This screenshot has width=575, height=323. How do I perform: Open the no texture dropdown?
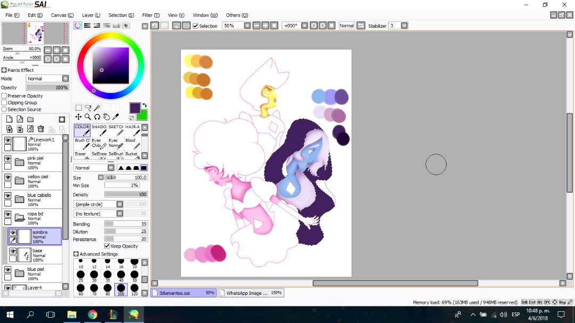pyautogui.click(x=120, y=213)
